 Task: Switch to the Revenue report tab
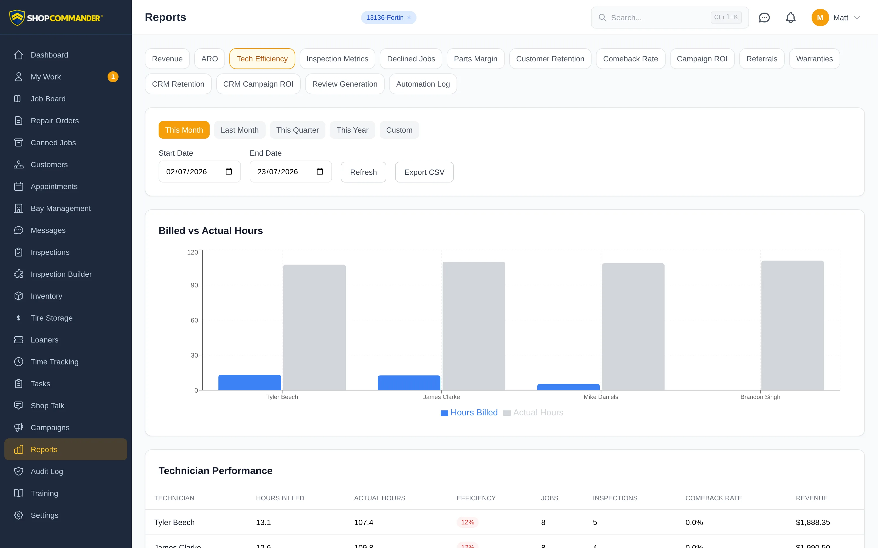[167, 59]
